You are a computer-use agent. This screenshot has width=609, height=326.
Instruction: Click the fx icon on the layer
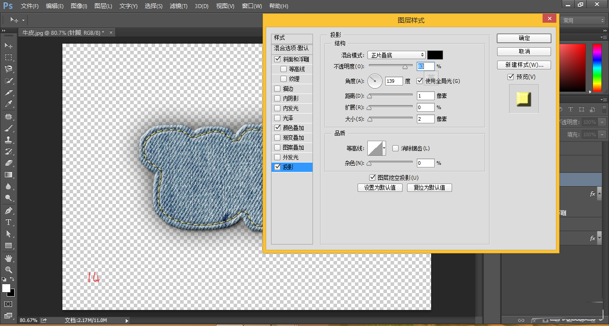click(x=593, y=194)
